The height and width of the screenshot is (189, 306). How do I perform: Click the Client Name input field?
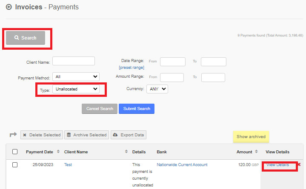74,61
